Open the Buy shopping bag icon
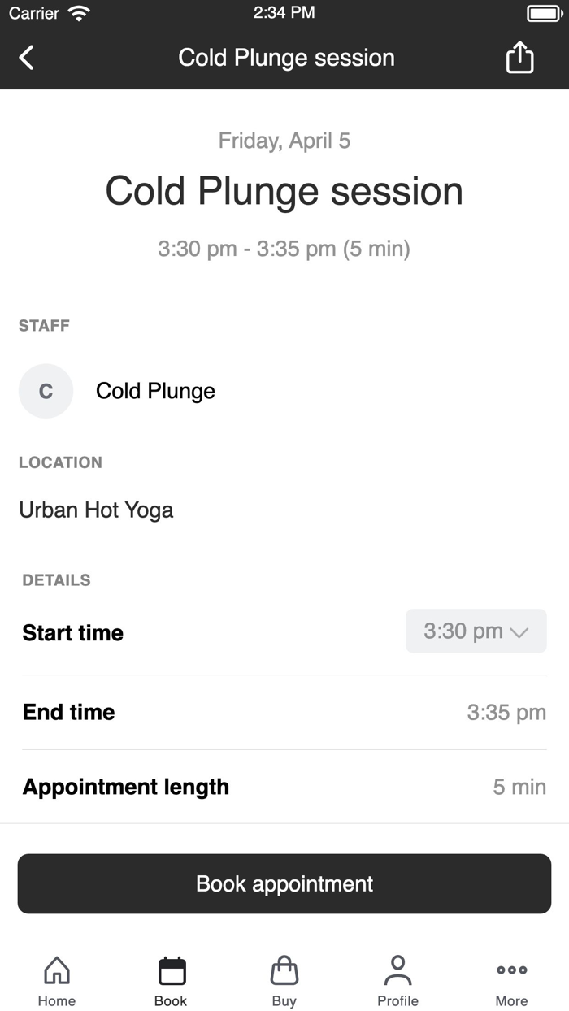This screenshot has width=569, height=1011. [284, 970]
